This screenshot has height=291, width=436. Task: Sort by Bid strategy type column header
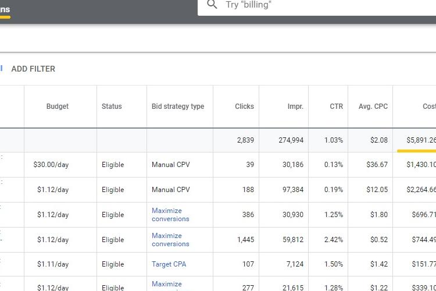(x=178, y=107)
